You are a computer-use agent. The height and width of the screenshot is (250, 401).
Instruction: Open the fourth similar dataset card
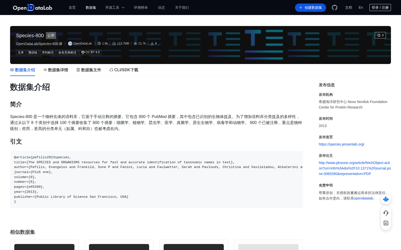pos(268,245)
